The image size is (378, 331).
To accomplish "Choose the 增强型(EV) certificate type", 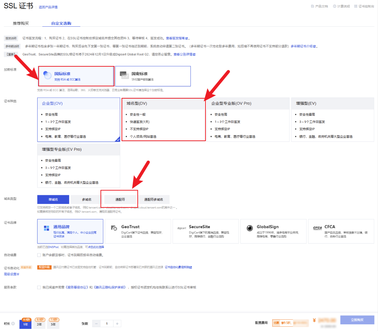I will tap(333, 119).
